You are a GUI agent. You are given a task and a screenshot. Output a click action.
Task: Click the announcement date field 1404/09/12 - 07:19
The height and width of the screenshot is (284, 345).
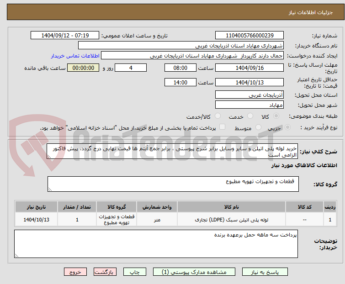65,36
